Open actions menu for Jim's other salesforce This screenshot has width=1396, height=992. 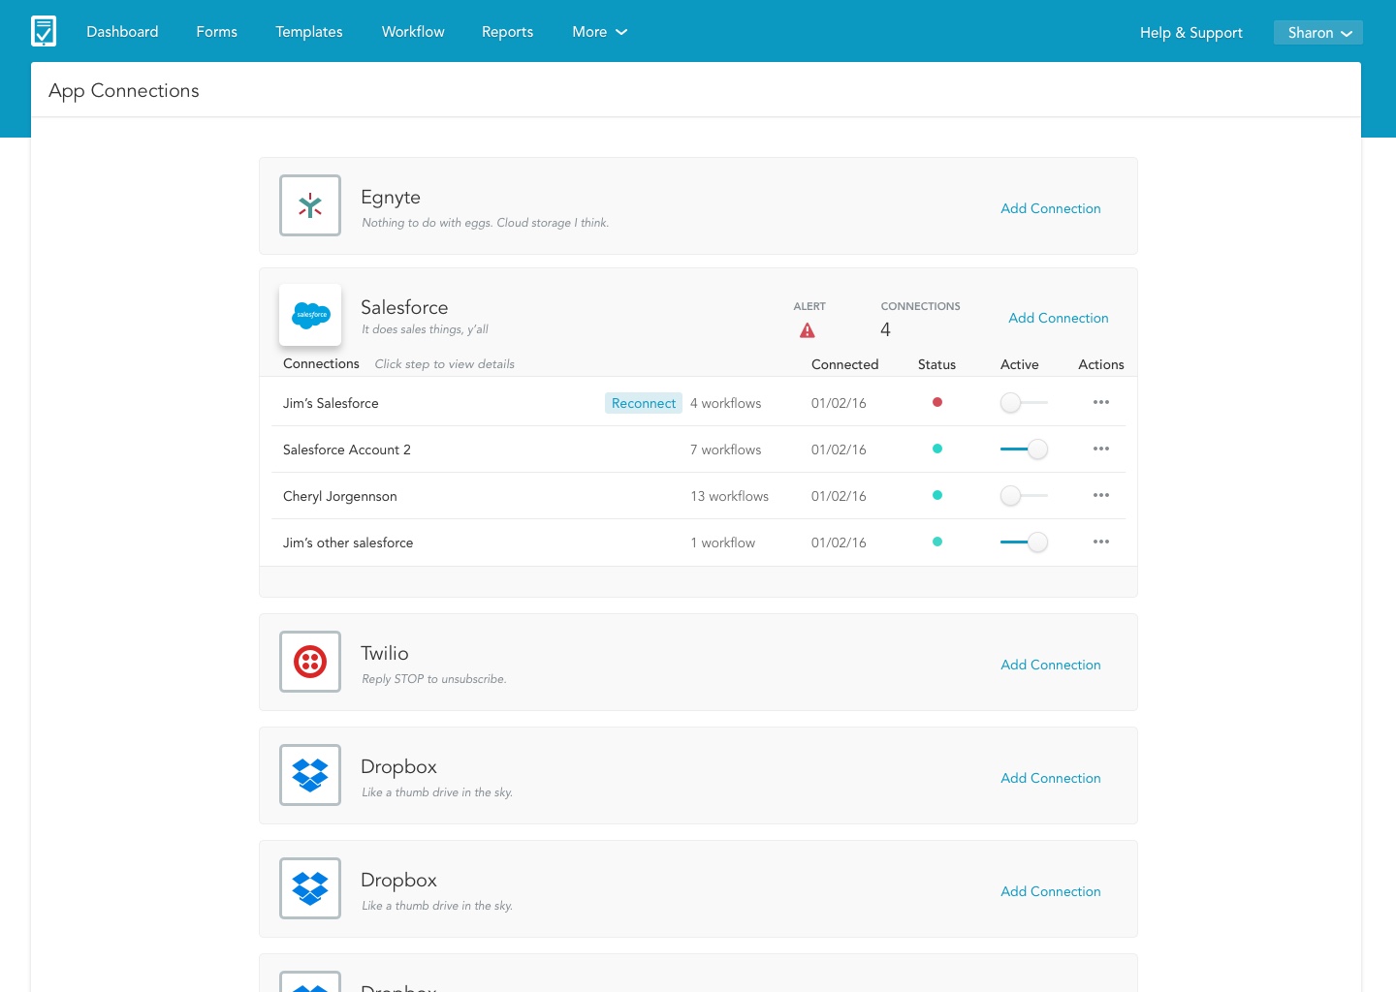(1100, 542)
